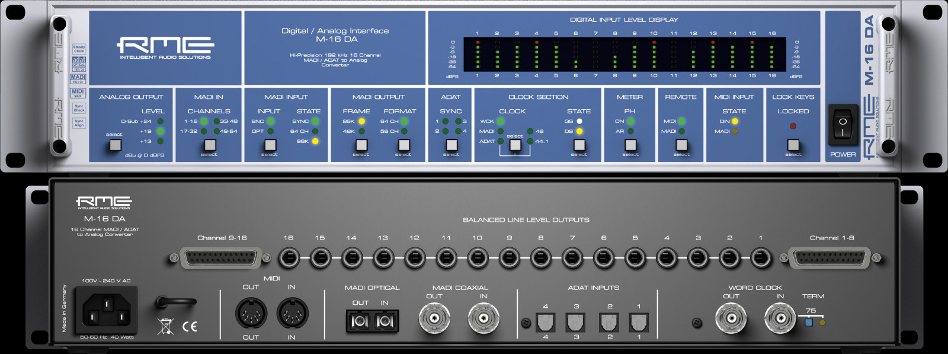Push the ANALOG OUTPUT level select button
The height and width of the screenshot is (354, 948).
[115, 145]
